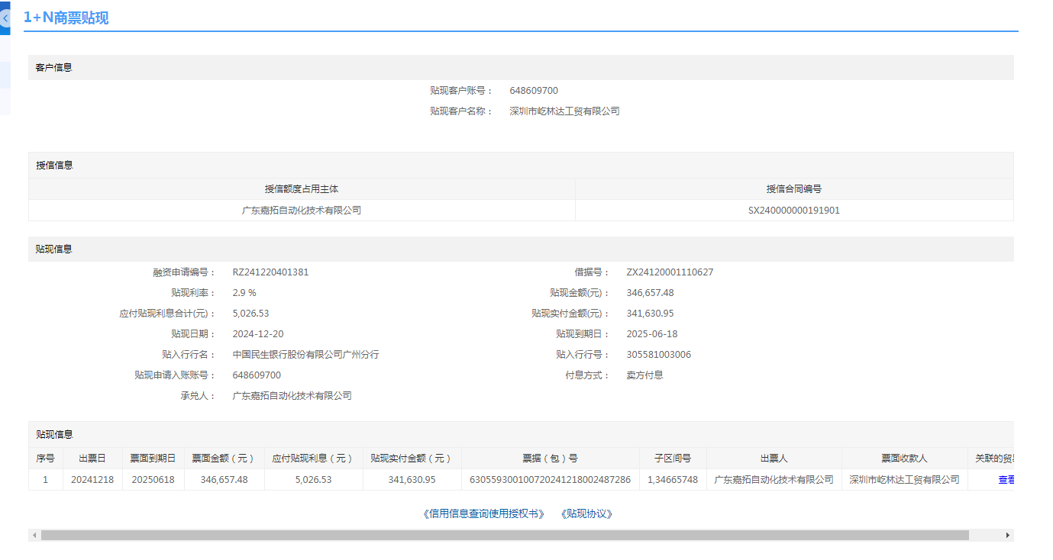Click the upper 贴现信息 section header

click(54, 249)
